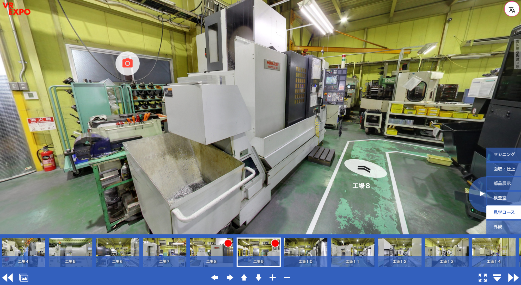Open the language translate icon
Viewport: 521px width, 285px height.
pyautogui.click(x=512, y=10)
